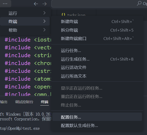Click the test.exe terminal command line

tap(20, 128)
